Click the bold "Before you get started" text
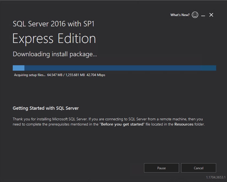The width and height of the screenshot is (227, 182). click(122, 124)
